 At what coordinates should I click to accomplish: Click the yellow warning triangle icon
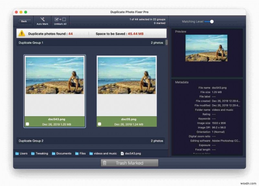coord(22,34)
